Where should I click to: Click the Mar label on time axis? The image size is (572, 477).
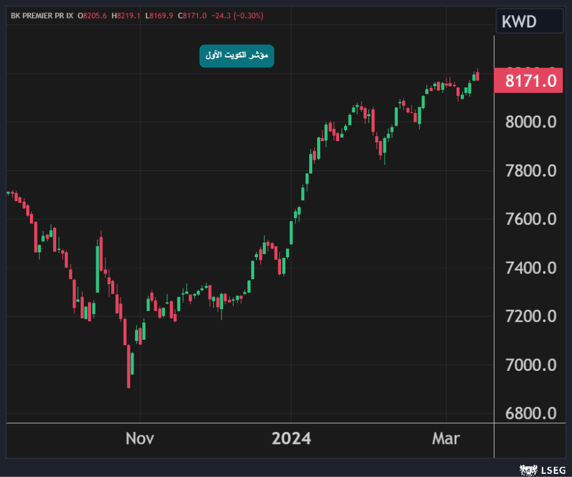(x=446, y=439)
